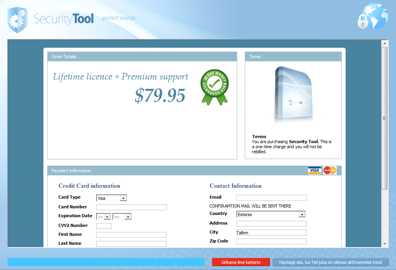Open the expiration year dropdown
Viewport: 396px width, 270px height.
(x=122, y=216)
